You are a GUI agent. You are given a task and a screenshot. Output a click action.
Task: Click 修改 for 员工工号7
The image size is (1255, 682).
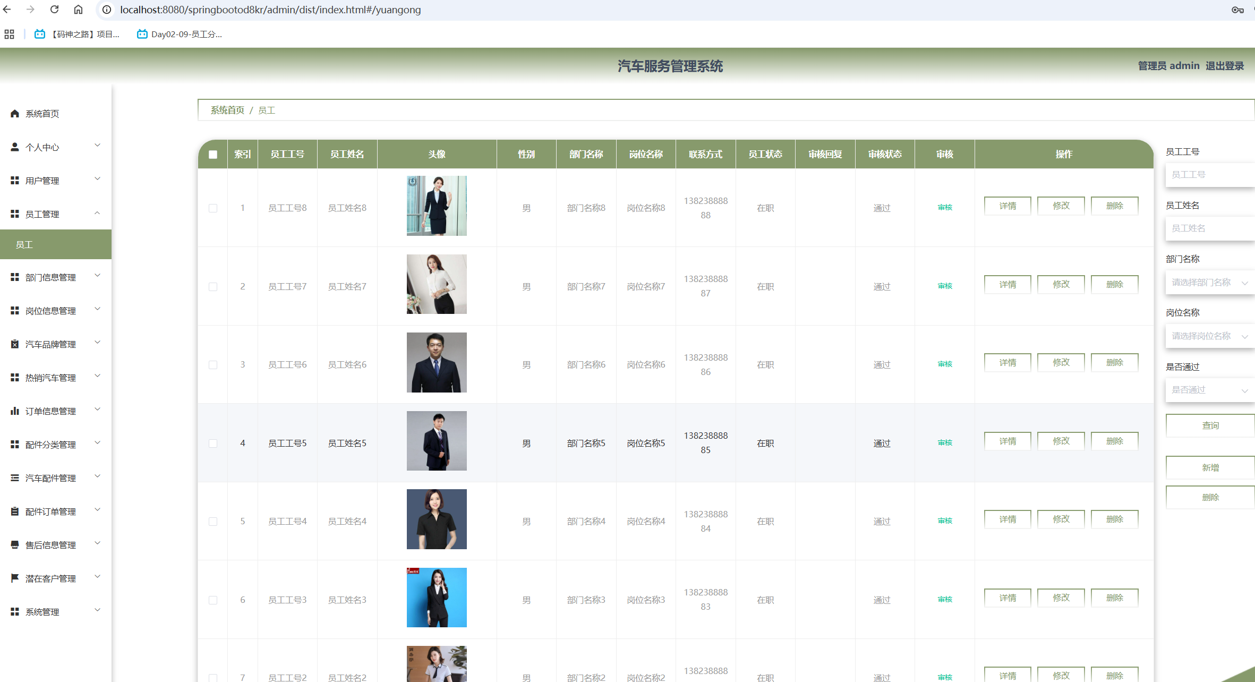point(1061,285)
